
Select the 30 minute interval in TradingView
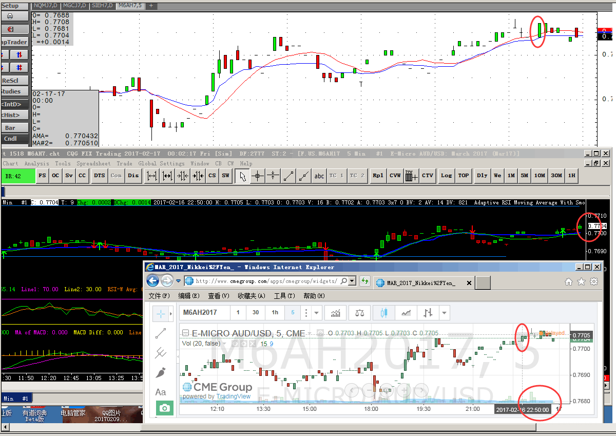[256, 312]
